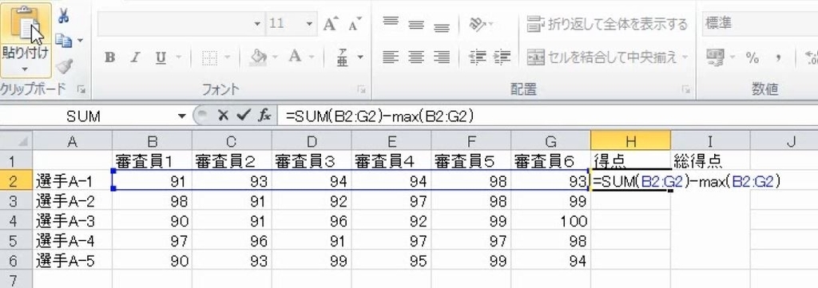
Task: Increase indent in cell
Action: coord(502,57)
